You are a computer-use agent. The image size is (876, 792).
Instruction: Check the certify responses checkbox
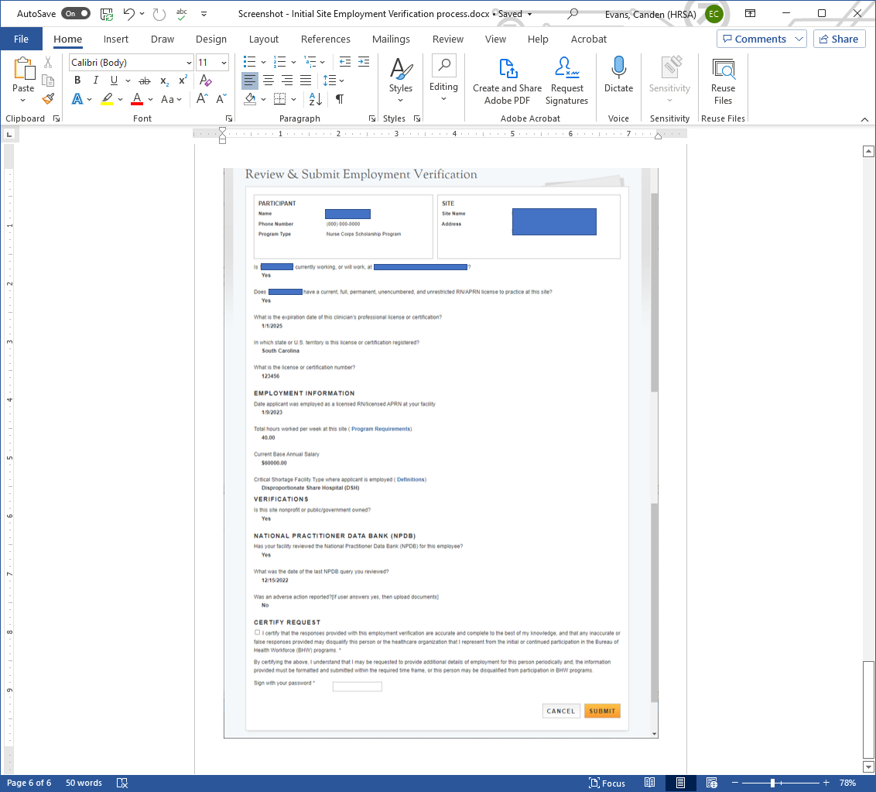(x=258, y=633)
